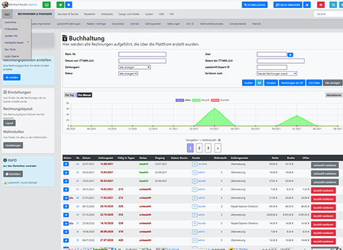The height and width of the screenshot is (250, 343).
Task: Click the action icon for invoice 44 row
Action: pyautogui.click(x=66, y=164)
